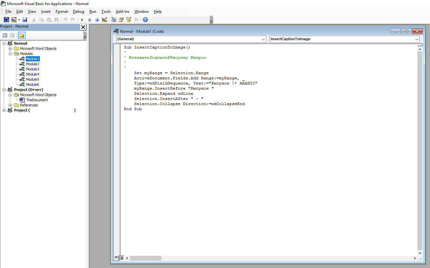This screenshot has height=268, width=430.
Task: Click the Cut scissors icon
Action: tap(34, 20)
